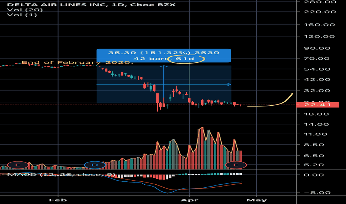
Task: Click the 54.00 price axis label
Action: [317, 69]
